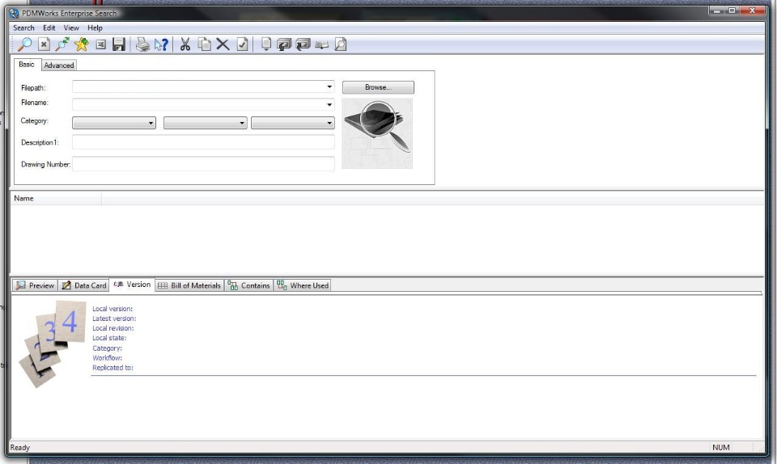Screen dimensions: 777x464
Task: Switch to the Advanced search tab
Action: (x=59, y=65)
